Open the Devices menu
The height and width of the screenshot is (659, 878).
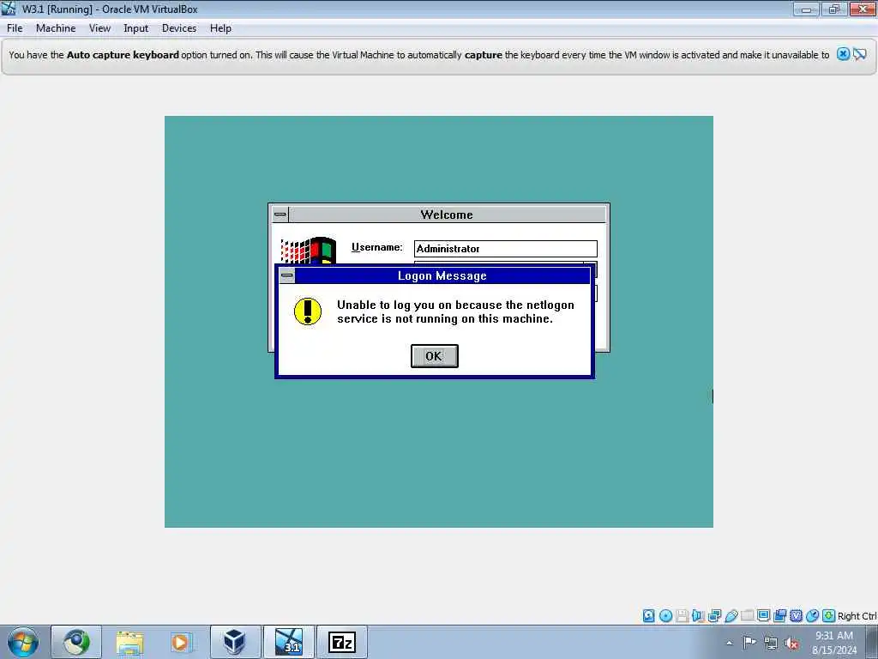tap(179, 28)
